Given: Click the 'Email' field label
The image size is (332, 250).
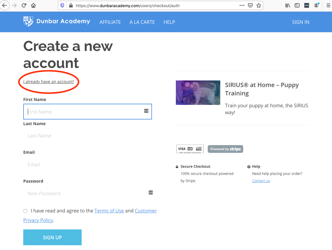Looking at the screenshot, I should click(29, 152).
